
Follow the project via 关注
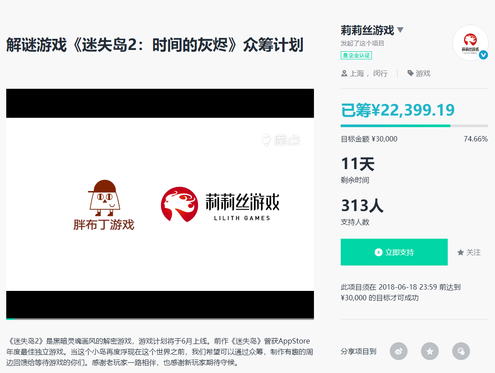tap(469, 253)
